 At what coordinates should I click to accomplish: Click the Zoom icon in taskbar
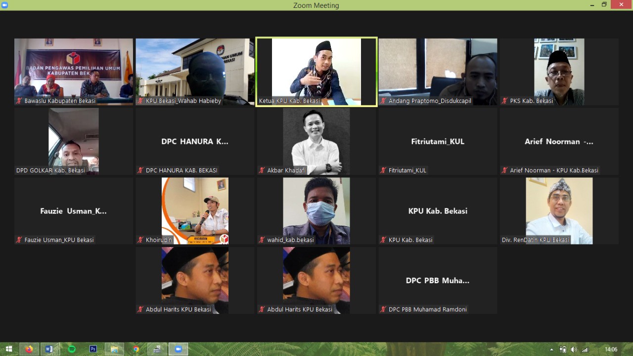(178, 349)
